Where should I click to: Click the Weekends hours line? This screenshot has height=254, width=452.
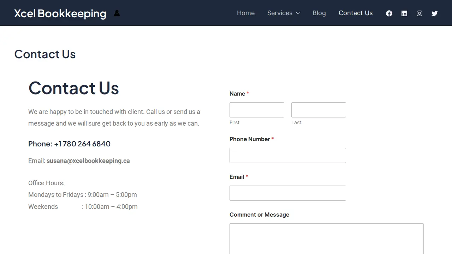(83, 207)
